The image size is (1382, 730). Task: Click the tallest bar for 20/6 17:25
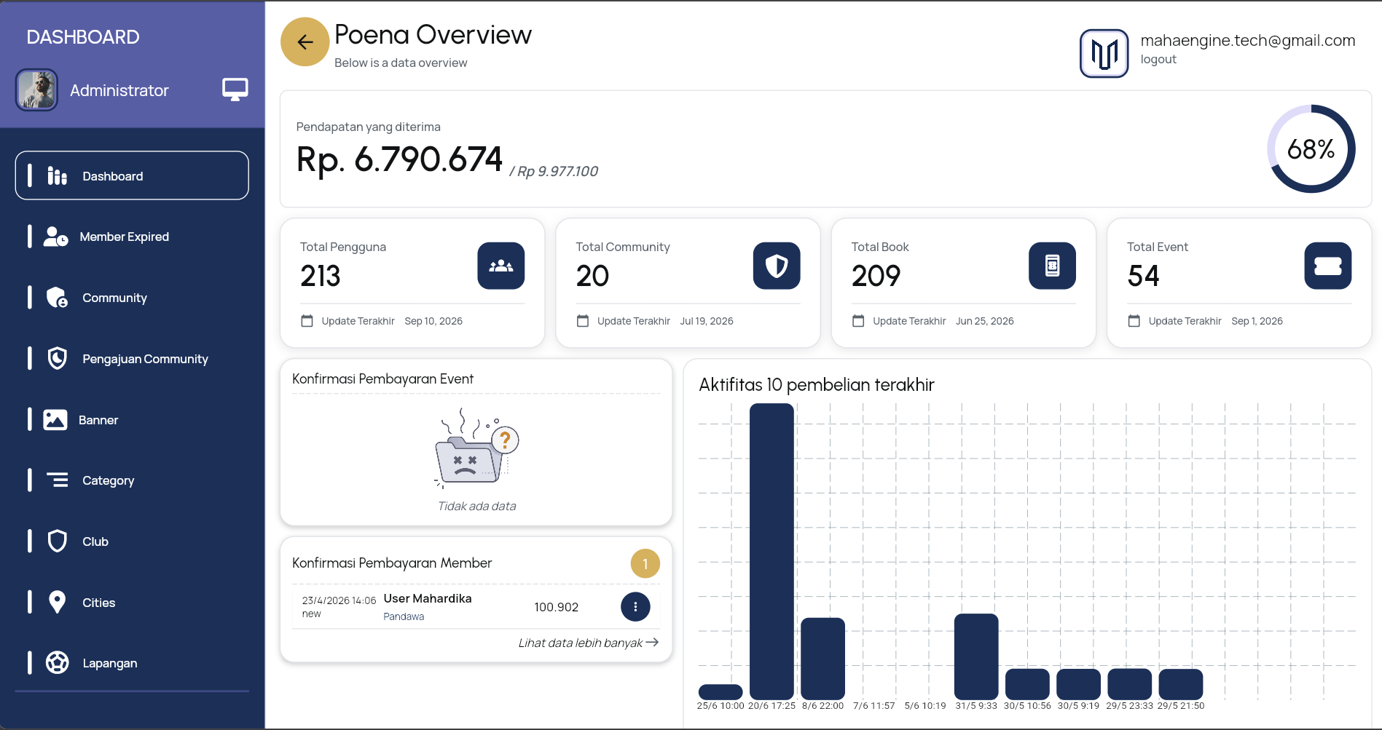point(772,552)
